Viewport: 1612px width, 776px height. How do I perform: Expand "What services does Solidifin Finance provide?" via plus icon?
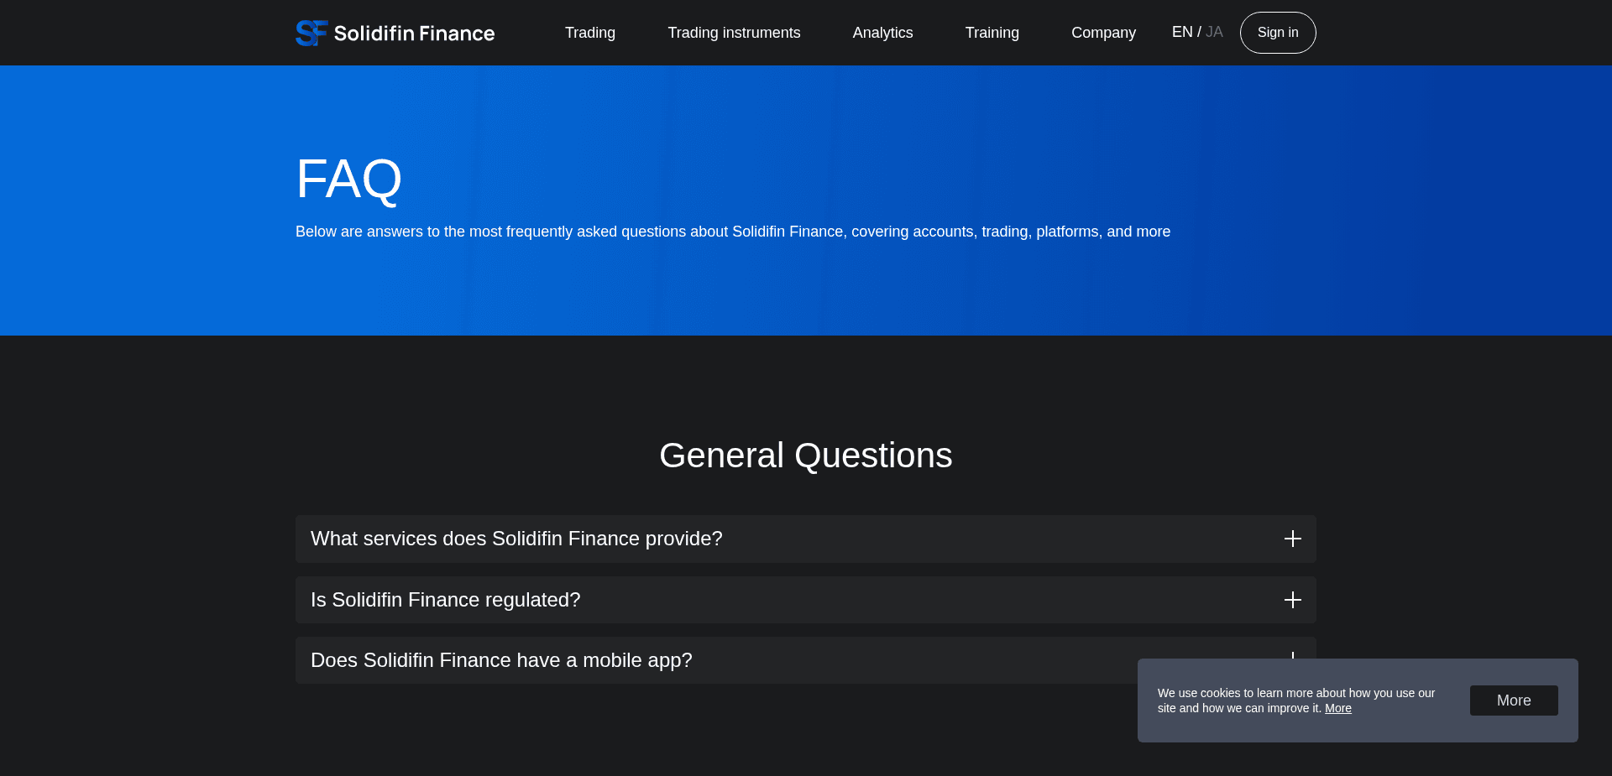pos(1292,539)
